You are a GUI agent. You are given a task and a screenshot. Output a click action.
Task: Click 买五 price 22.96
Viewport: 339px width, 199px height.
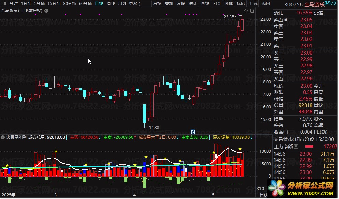pyautogui.click(x=306, y=79)
